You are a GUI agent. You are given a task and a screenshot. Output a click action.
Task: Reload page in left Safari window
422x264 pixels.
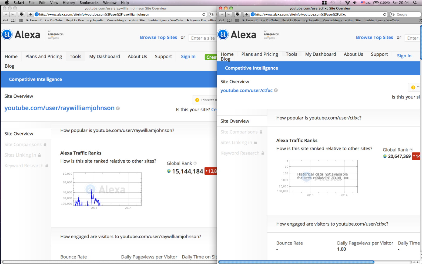point(204,14)
